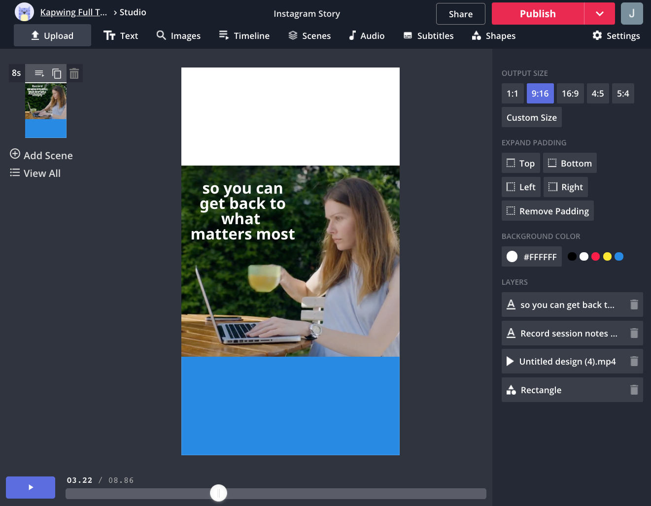Delete the Untitled design (4).mp4 layer
Image resolution: width=651 pixels, height=506 pixels.
pyautogui.click(x=634, y=362)
